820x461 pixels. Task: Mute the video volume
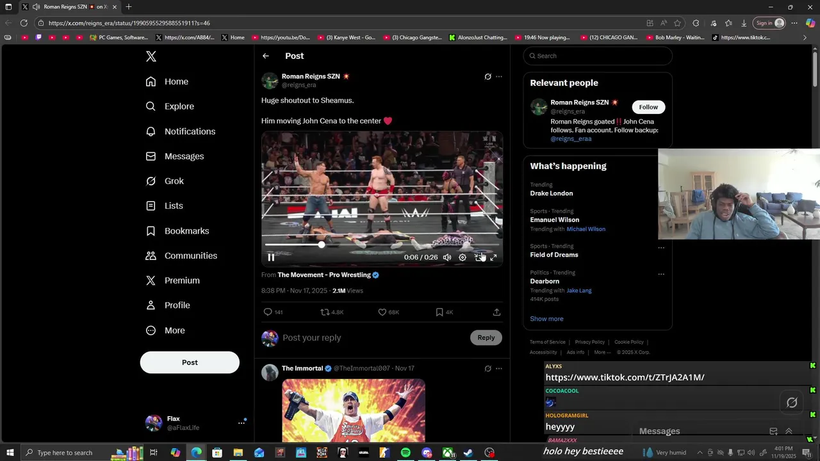tap(447, 257)
